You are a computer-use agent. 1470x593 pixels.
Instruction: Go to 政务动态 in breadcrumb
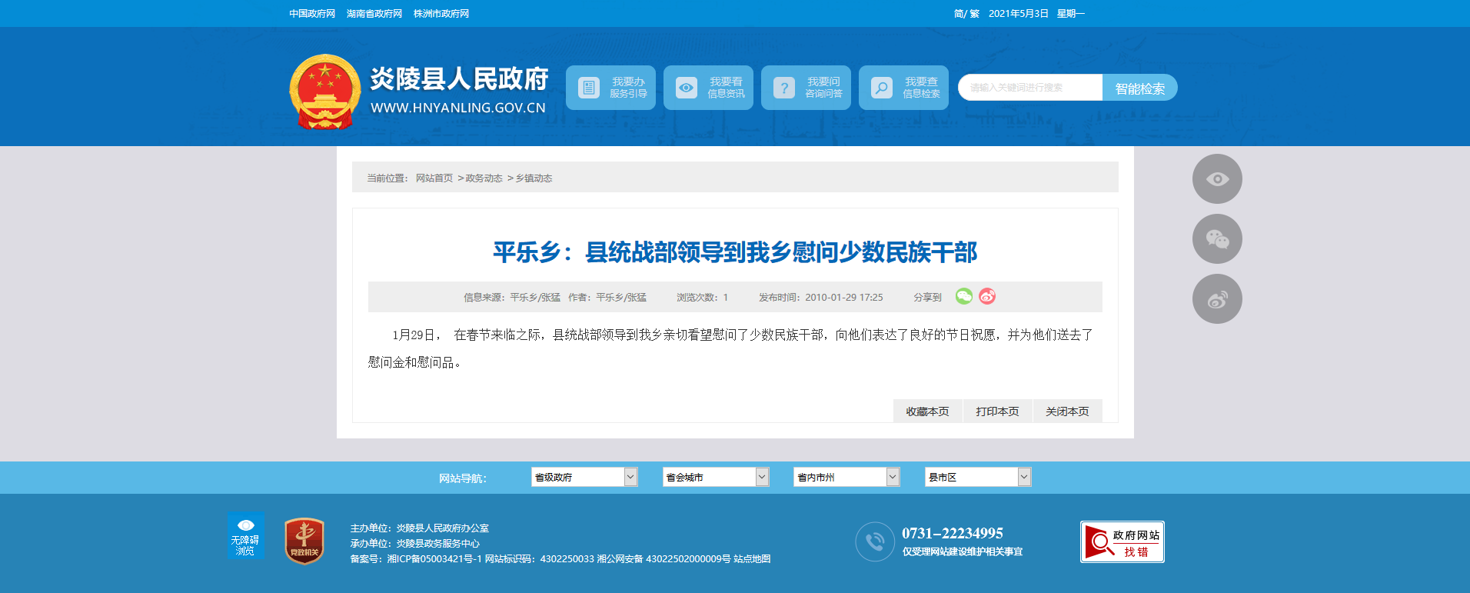(484, 178)
